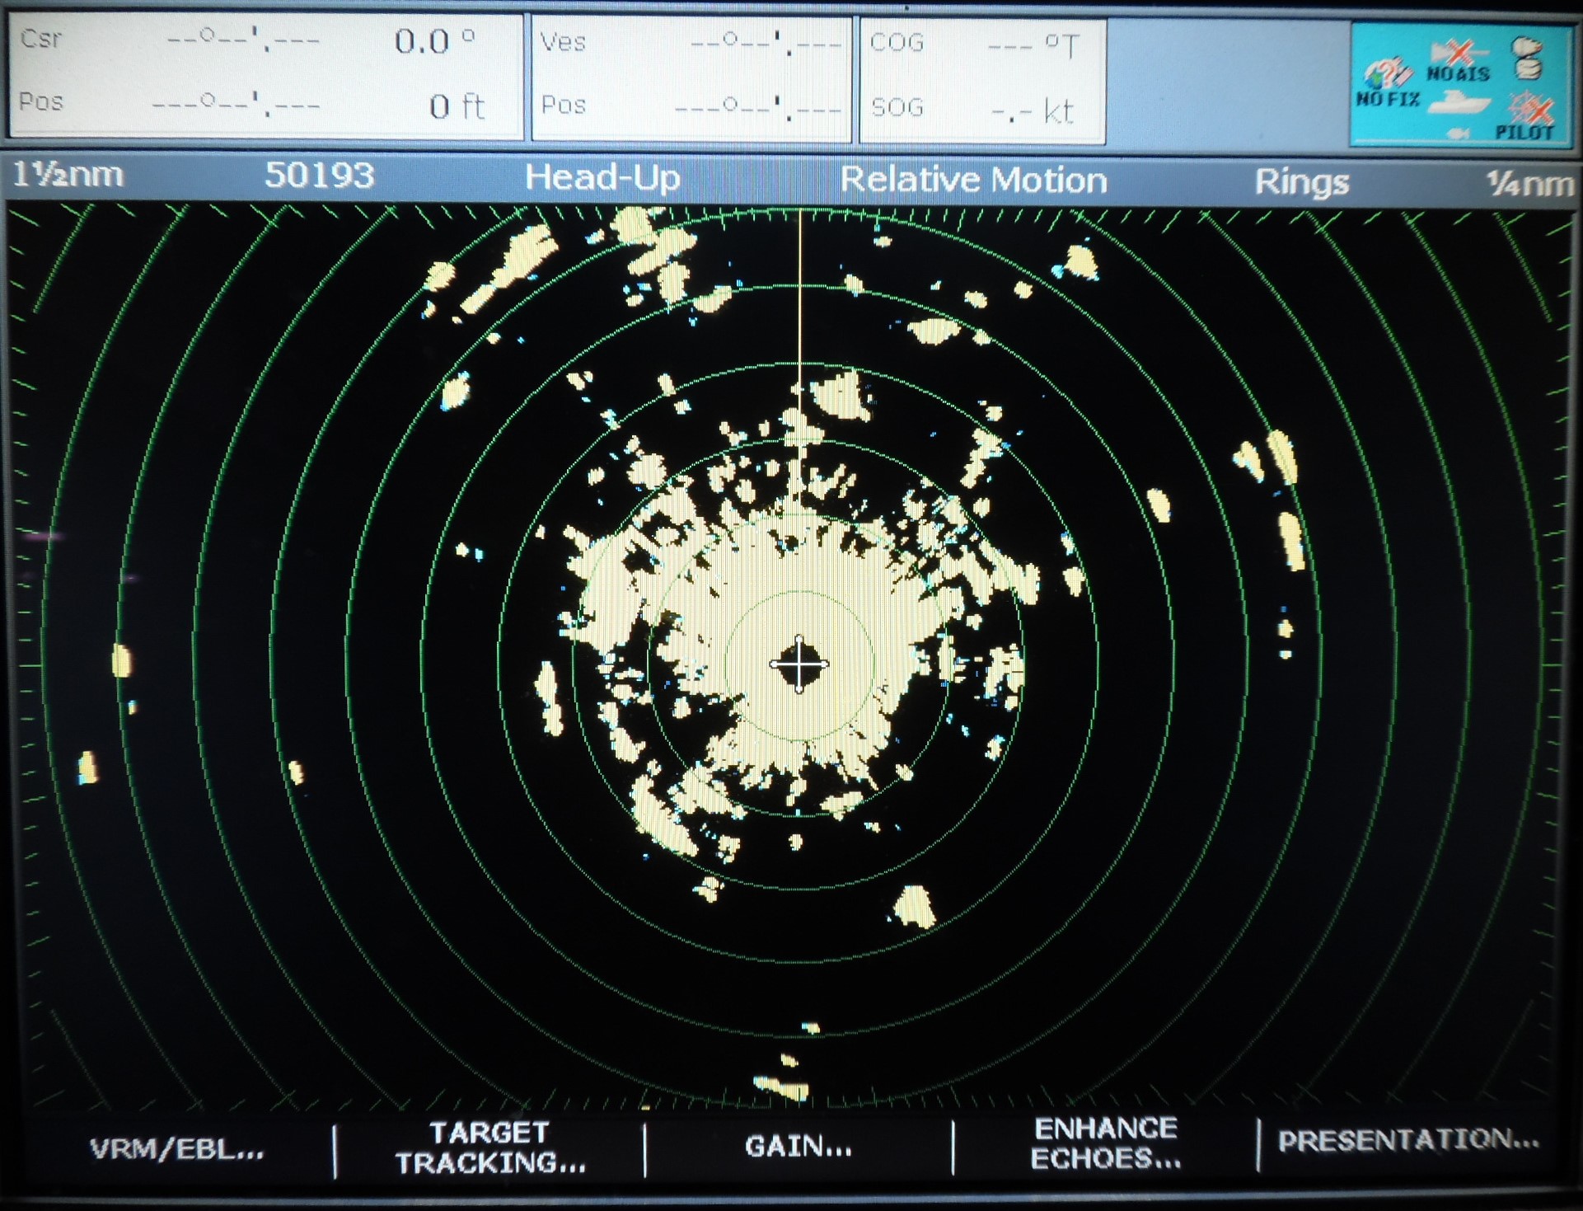This screenshot has width=1583, height=1211.
Task: Click the Ves Pos vessel position box
Action: [x=691, y=76]
